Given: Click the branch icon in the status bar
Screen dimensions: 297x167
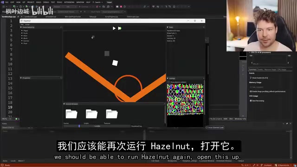Looking at the screenshot, I should [262, 165].
